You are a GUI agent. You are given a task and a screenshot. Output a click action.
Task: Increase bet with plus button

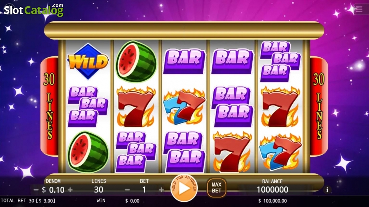click(x=161, y=190)
